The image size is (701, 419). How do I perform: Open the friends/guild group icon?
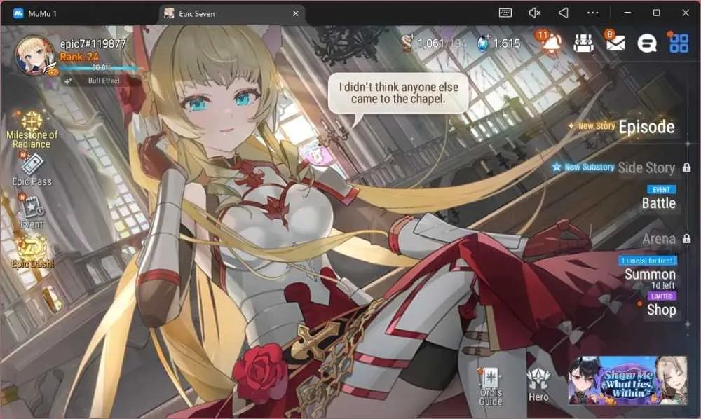(583, 43)
